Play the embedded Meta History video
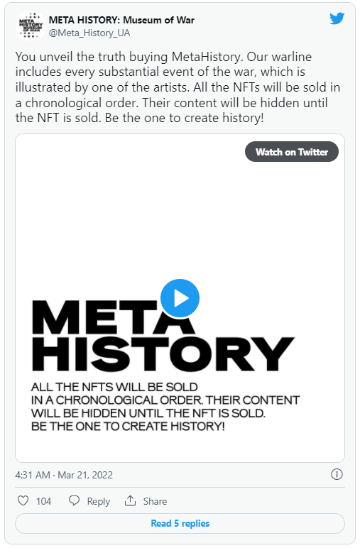The width and height of the screenshot is (360, 548). (x=180, y=298)
